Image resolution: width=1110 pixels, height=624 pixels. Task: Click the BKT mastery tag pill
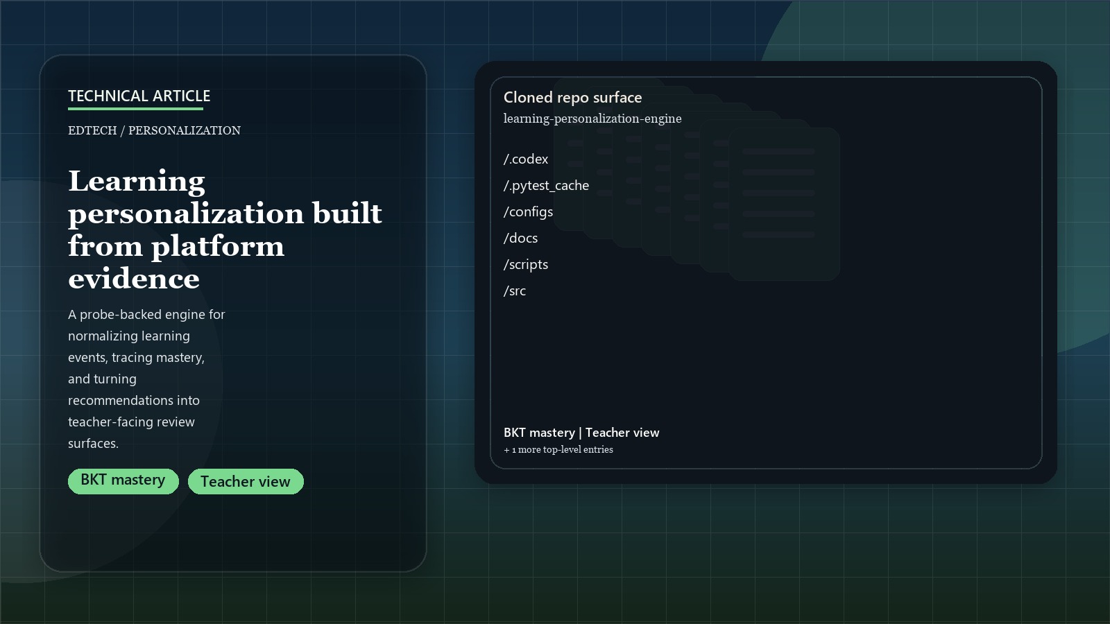pos(123,481)
